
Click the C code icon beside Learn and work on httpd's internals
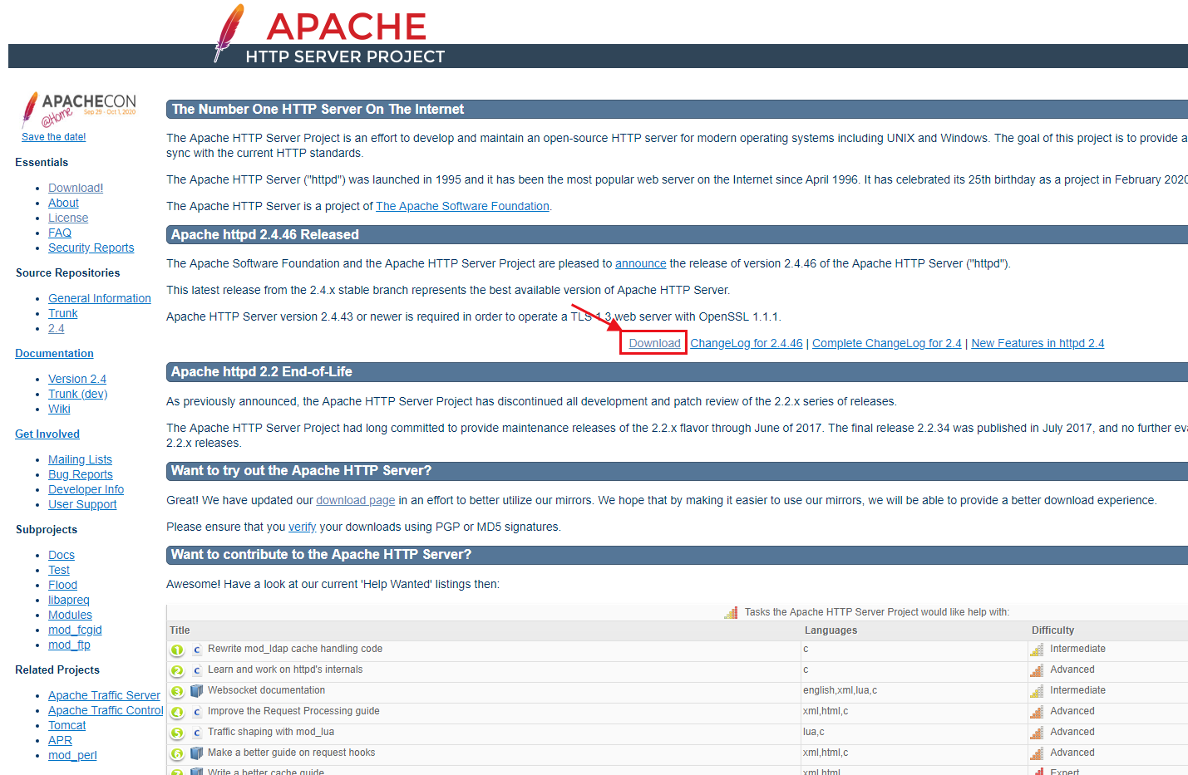click(x=197, y=670)
